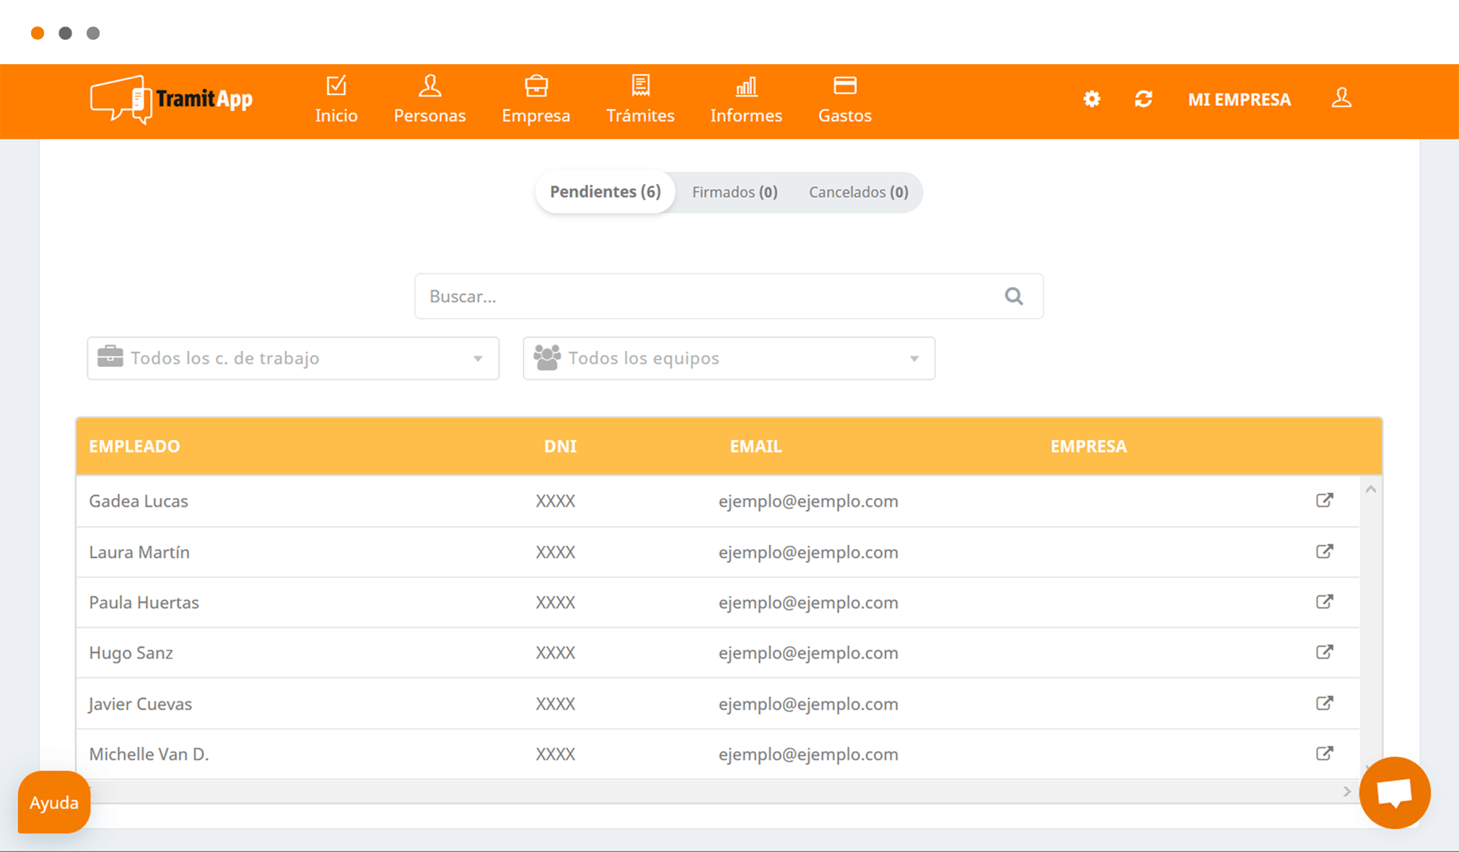1459x852 pixels.
Task: Switch to Cancelados tab
Action: (858, 192)
